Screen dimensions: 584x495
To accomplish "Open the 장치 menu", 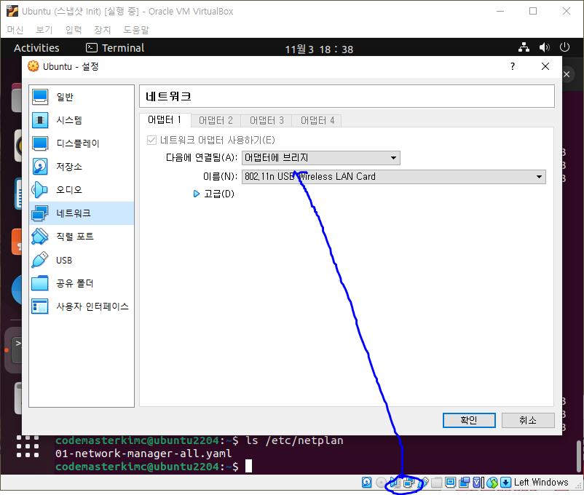I will click(x=103, y=29).
